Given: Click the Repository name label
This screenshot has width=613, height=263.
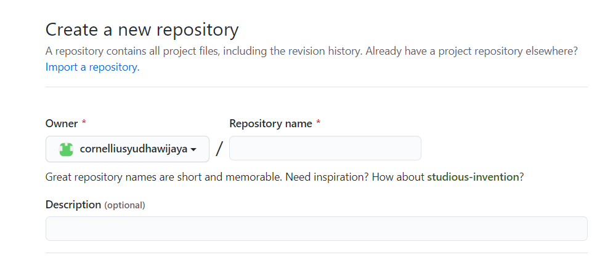Looking at the screenshot, I should click(x=270, y=124).
